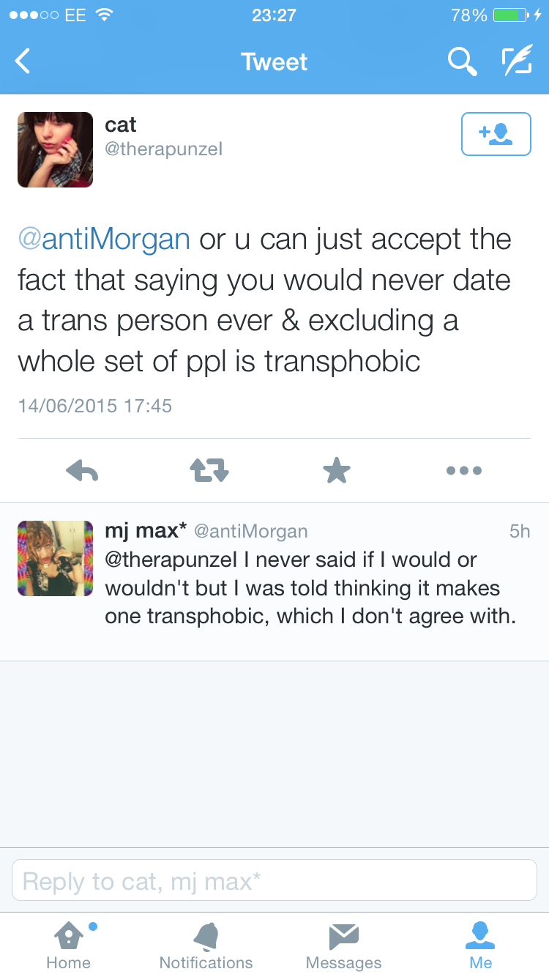Reply to cat's tweet
This screenshot has height=977, width=549.
click(82, 471)
